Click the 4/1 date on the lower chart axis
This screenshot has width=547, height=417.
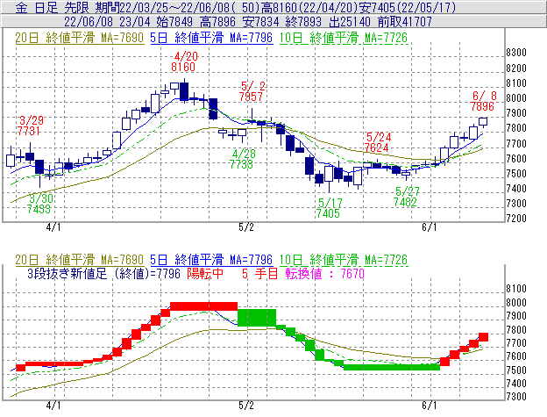[x=53, y=406]
